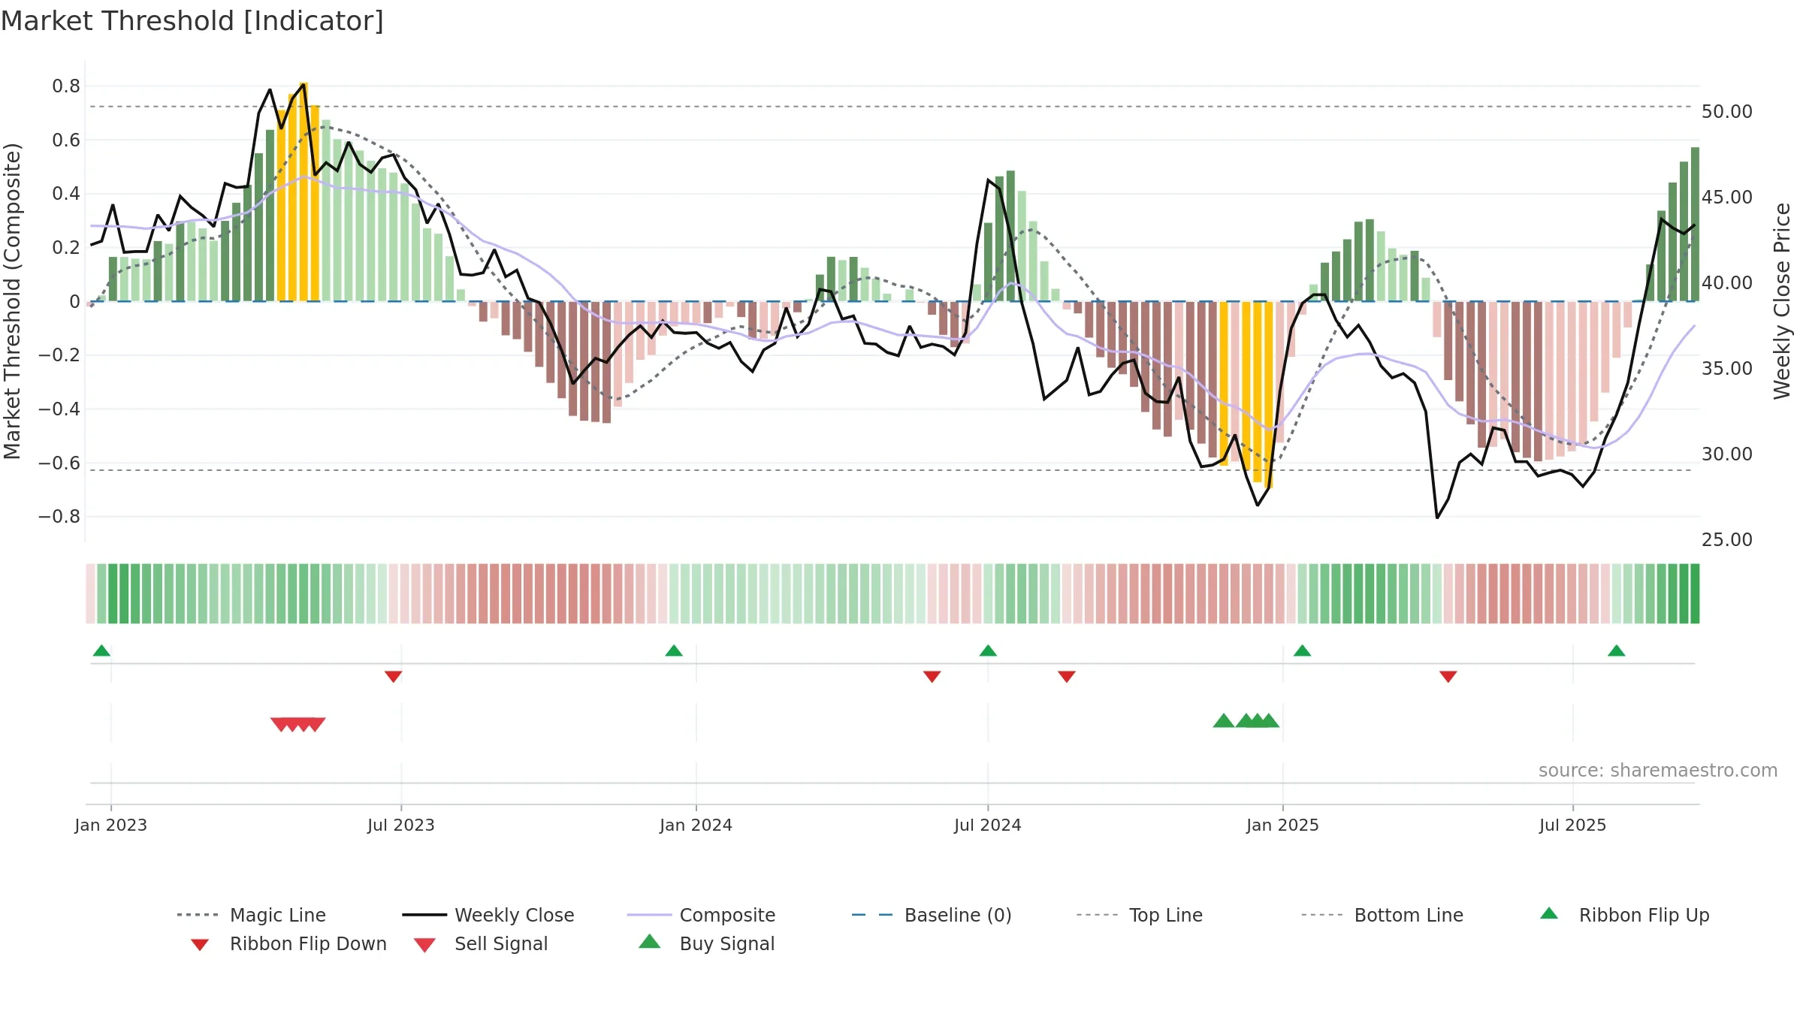Toggle the Sell Signal legend entry
This screenshot has height=1014, width=1803.
coord(481,943)
